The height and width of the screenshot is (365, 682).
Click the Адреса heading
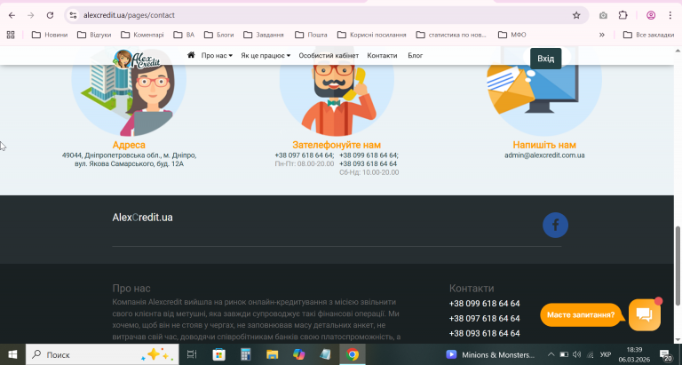[129, 145]
